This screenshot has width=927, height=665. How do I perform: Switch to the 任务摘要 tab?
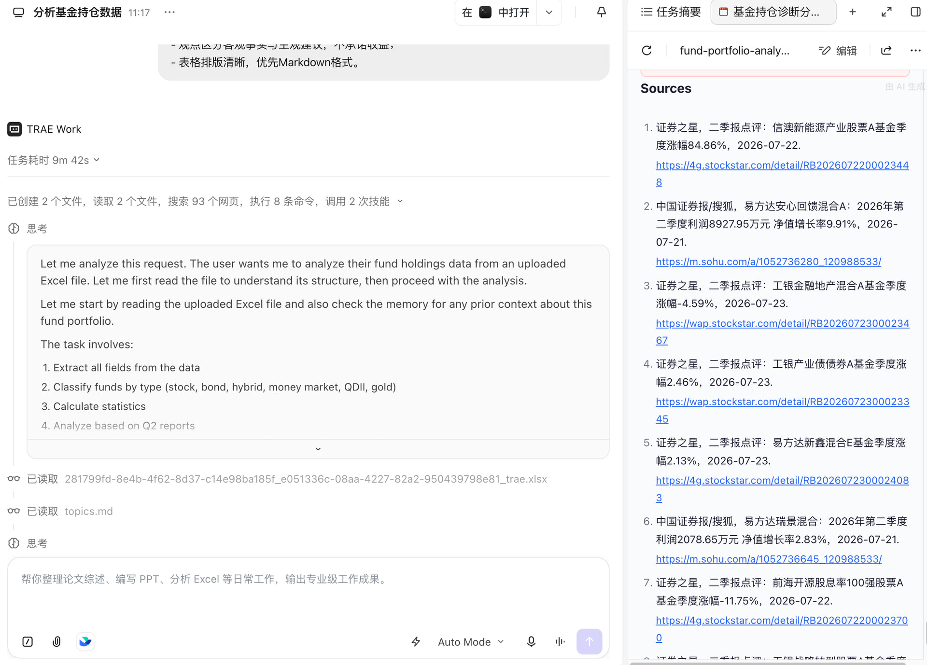point(671,12)
